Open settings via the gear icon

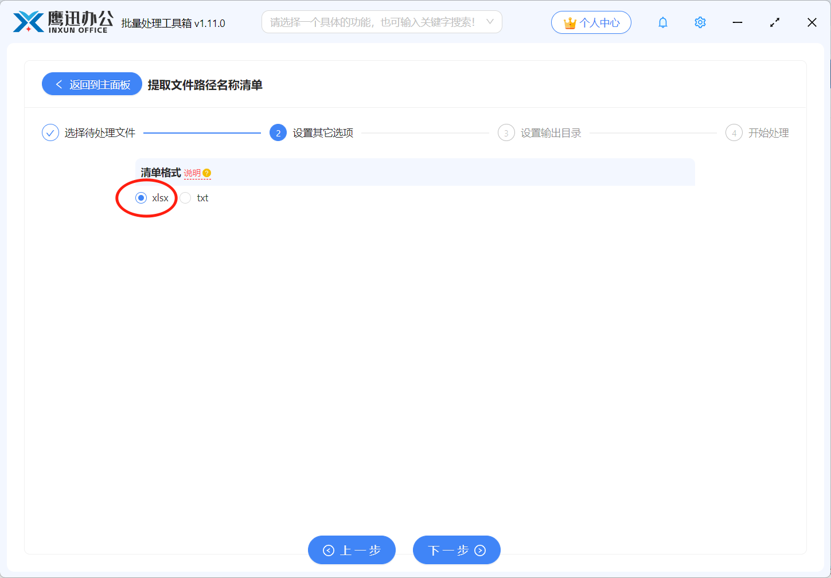coord(700,22)
